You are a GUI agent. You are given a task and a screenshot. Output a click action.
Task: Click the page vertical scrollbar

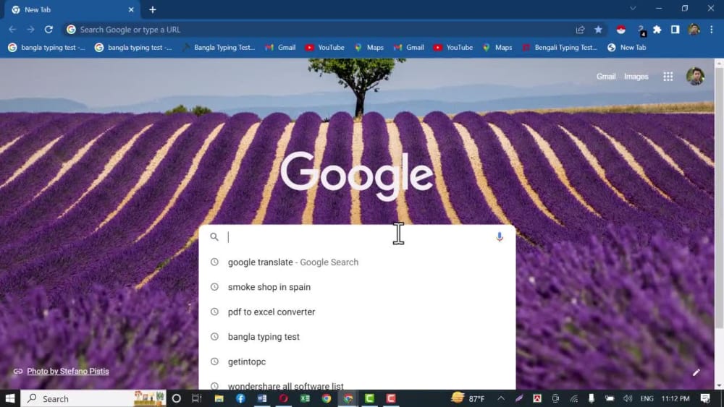(719, 198)
